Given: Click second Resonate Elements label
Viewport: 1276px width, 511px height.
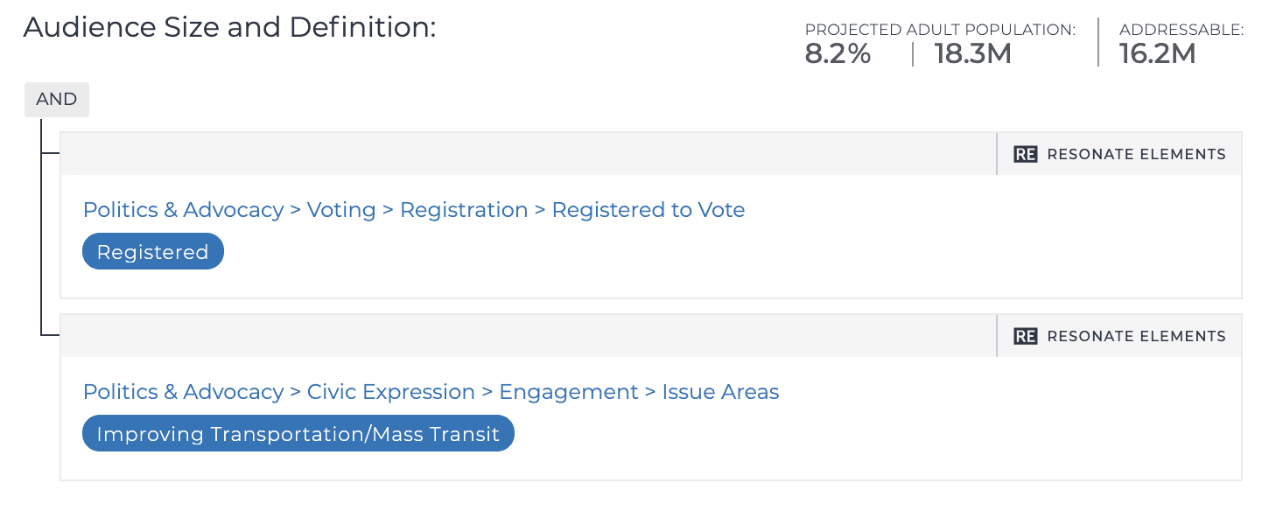Looking at the screenshot, I should tap(1136, 336).
